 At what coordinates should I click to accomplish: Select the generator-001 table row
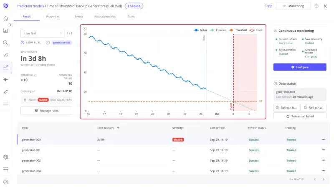[173, 150]
